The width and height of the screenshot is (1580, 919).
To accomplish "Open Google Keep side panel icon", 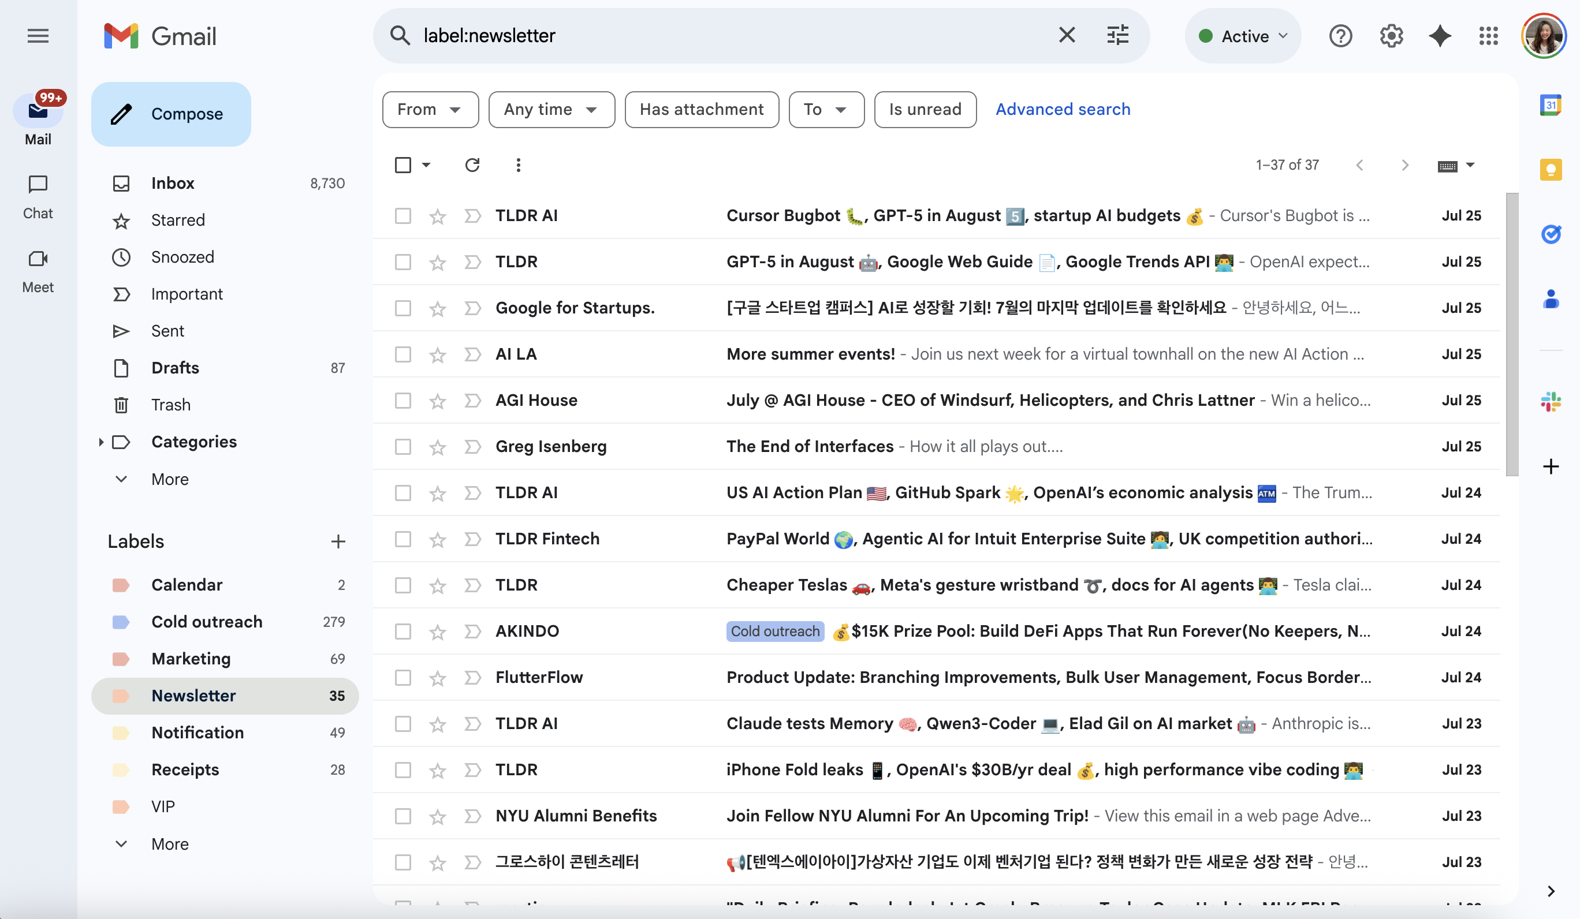I will click(x=1551, y=169).
